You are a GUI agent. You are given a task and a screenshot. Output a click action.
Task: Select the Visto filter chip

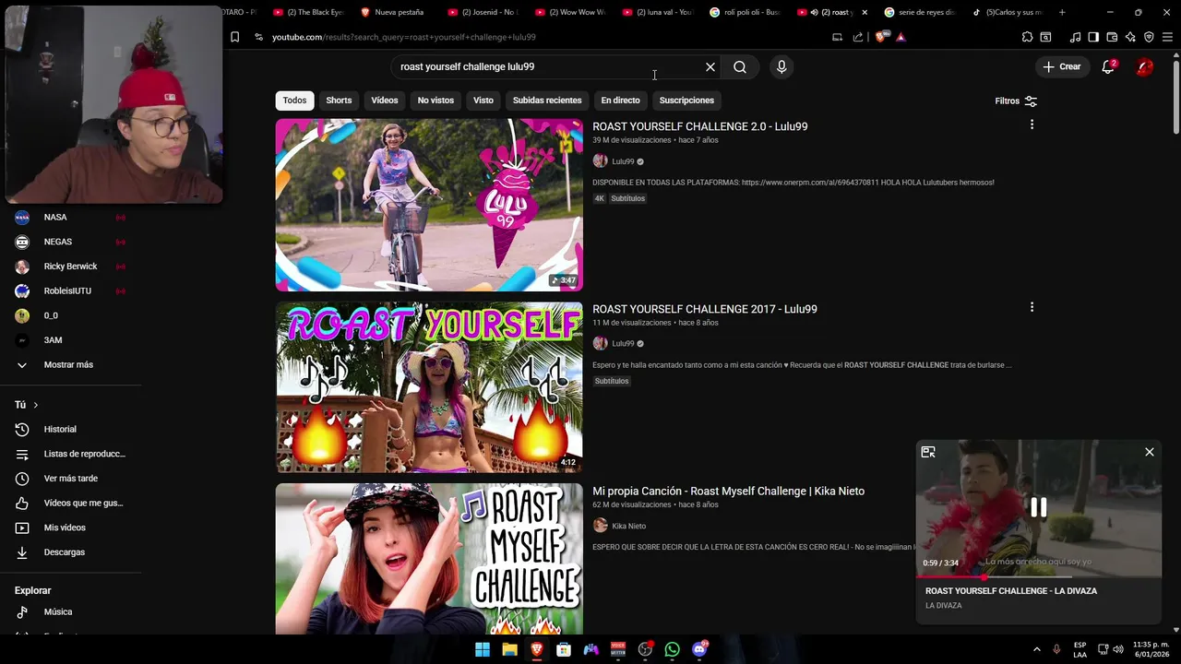click(483, 101)
